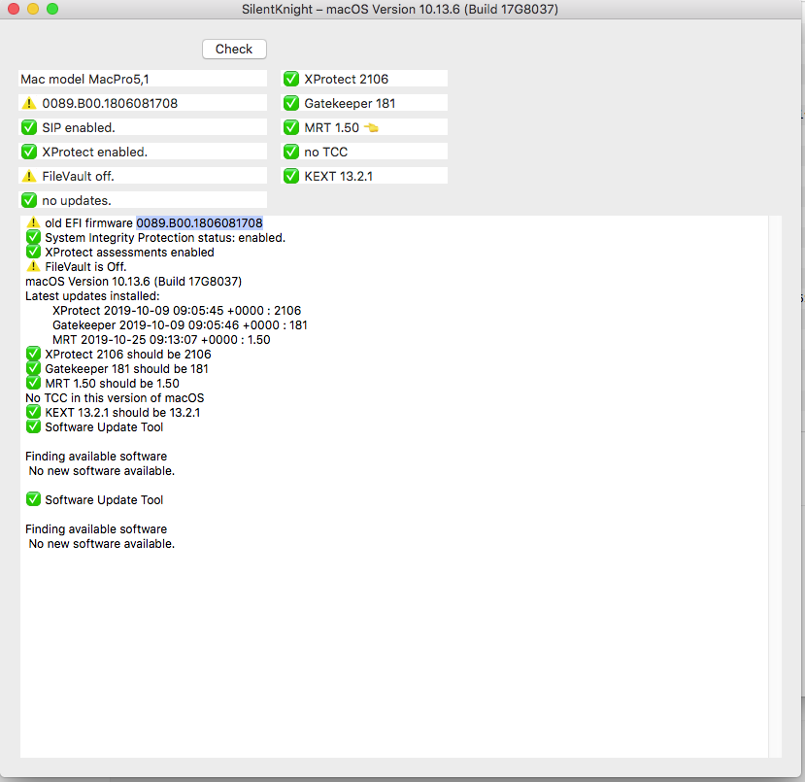Click the MRT 2019-10-25 09:13:07 log entry
Screen dimensions: 805x782
(x=161, y=339)
